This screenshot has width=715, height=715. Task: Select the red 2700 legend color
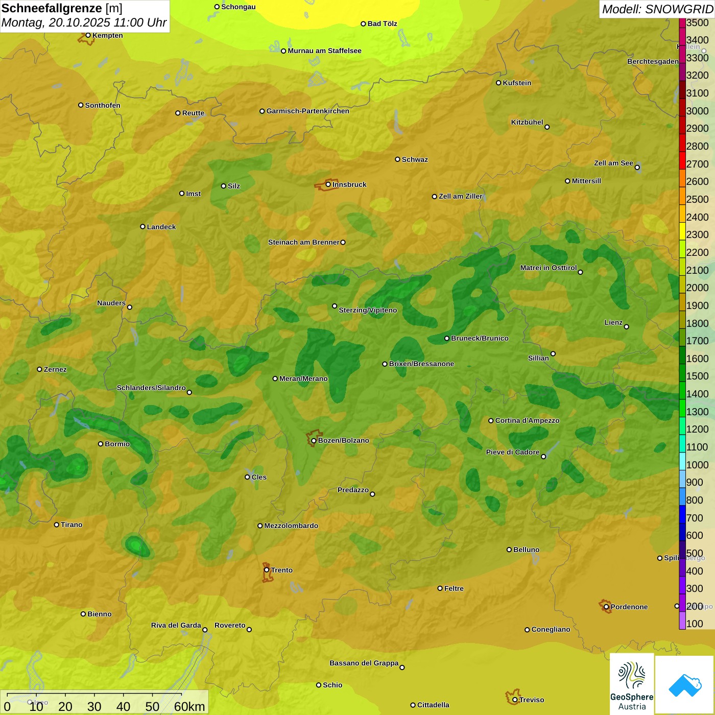[x=682, y=160]
